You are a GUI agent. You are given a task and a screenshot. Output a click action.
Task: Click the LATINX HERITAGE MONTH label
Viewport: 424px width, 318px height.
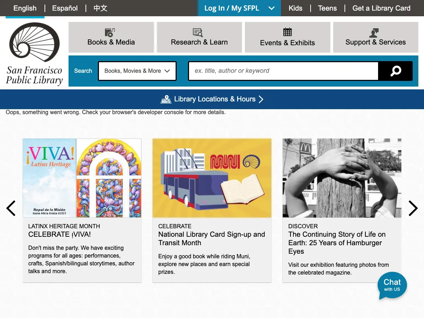64,226
